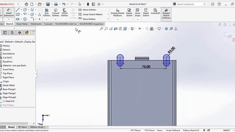Save the part with the floppy disk icon

[48, 4]
